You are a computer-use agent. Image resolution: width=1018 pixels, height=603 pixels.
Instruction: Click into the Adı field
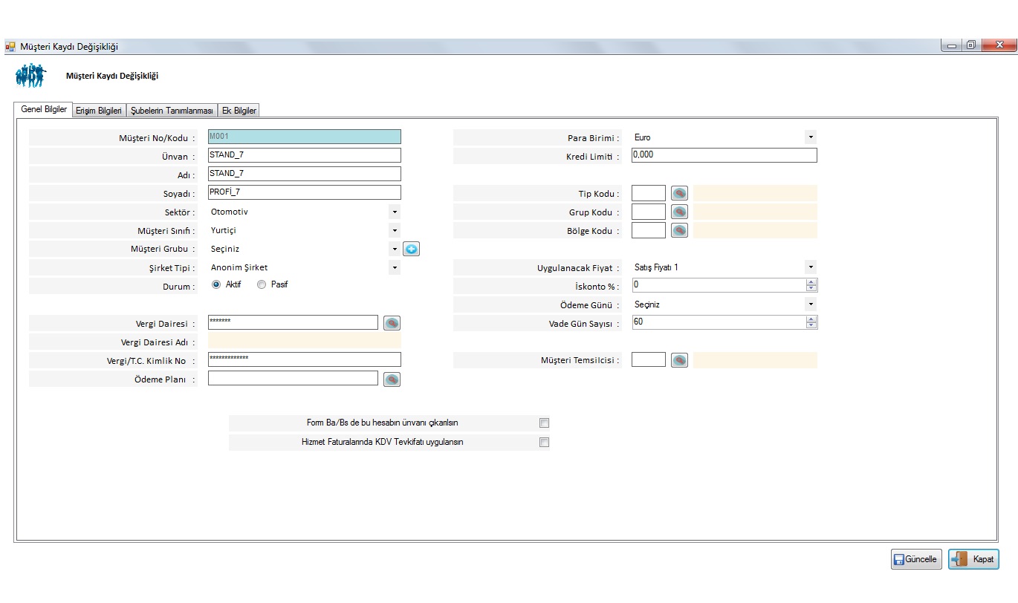(305, 174)
